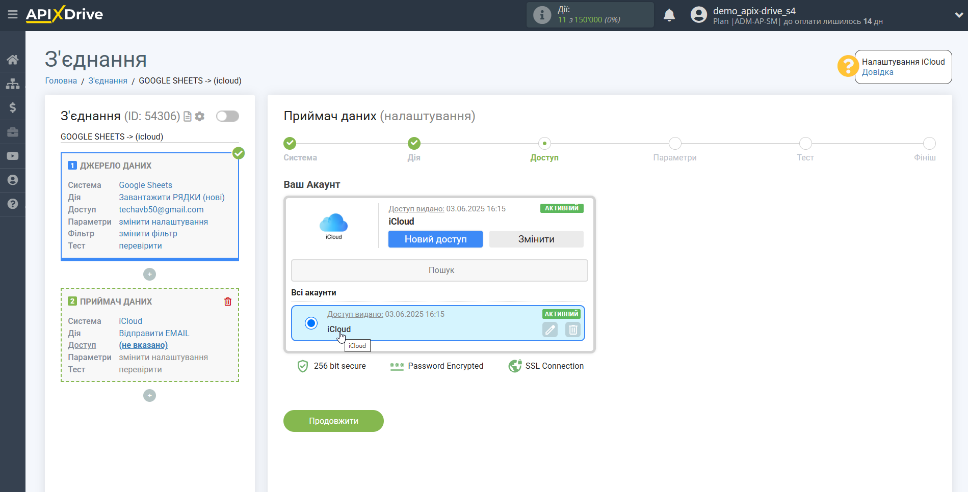The height and width of the screenshot is (492, 968).
Task: Open Завантажити РЯДКИ (нові) action link
Action: point(172,198)
